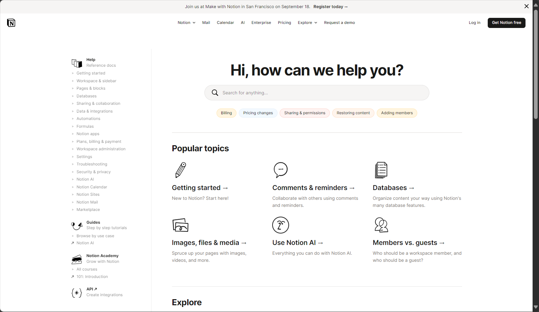Click the Search for anything field
Screen dimensions: 539x312
(317, 93)
